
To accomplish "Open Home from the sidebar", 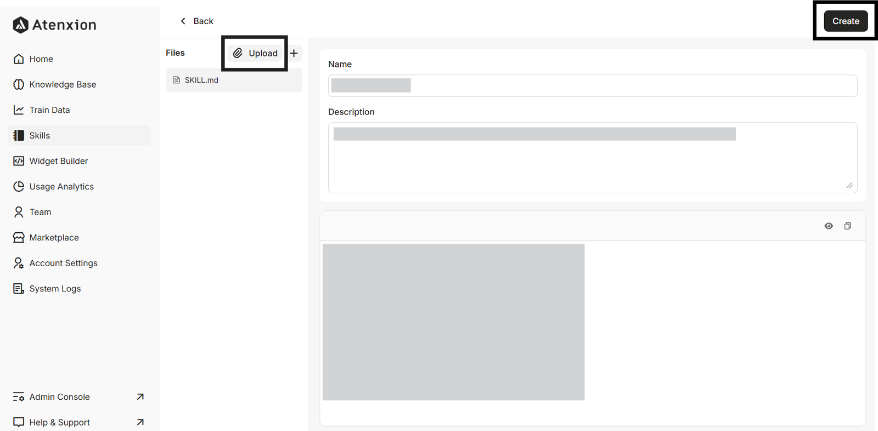I will pyautogui.click(x=80, y=59).
